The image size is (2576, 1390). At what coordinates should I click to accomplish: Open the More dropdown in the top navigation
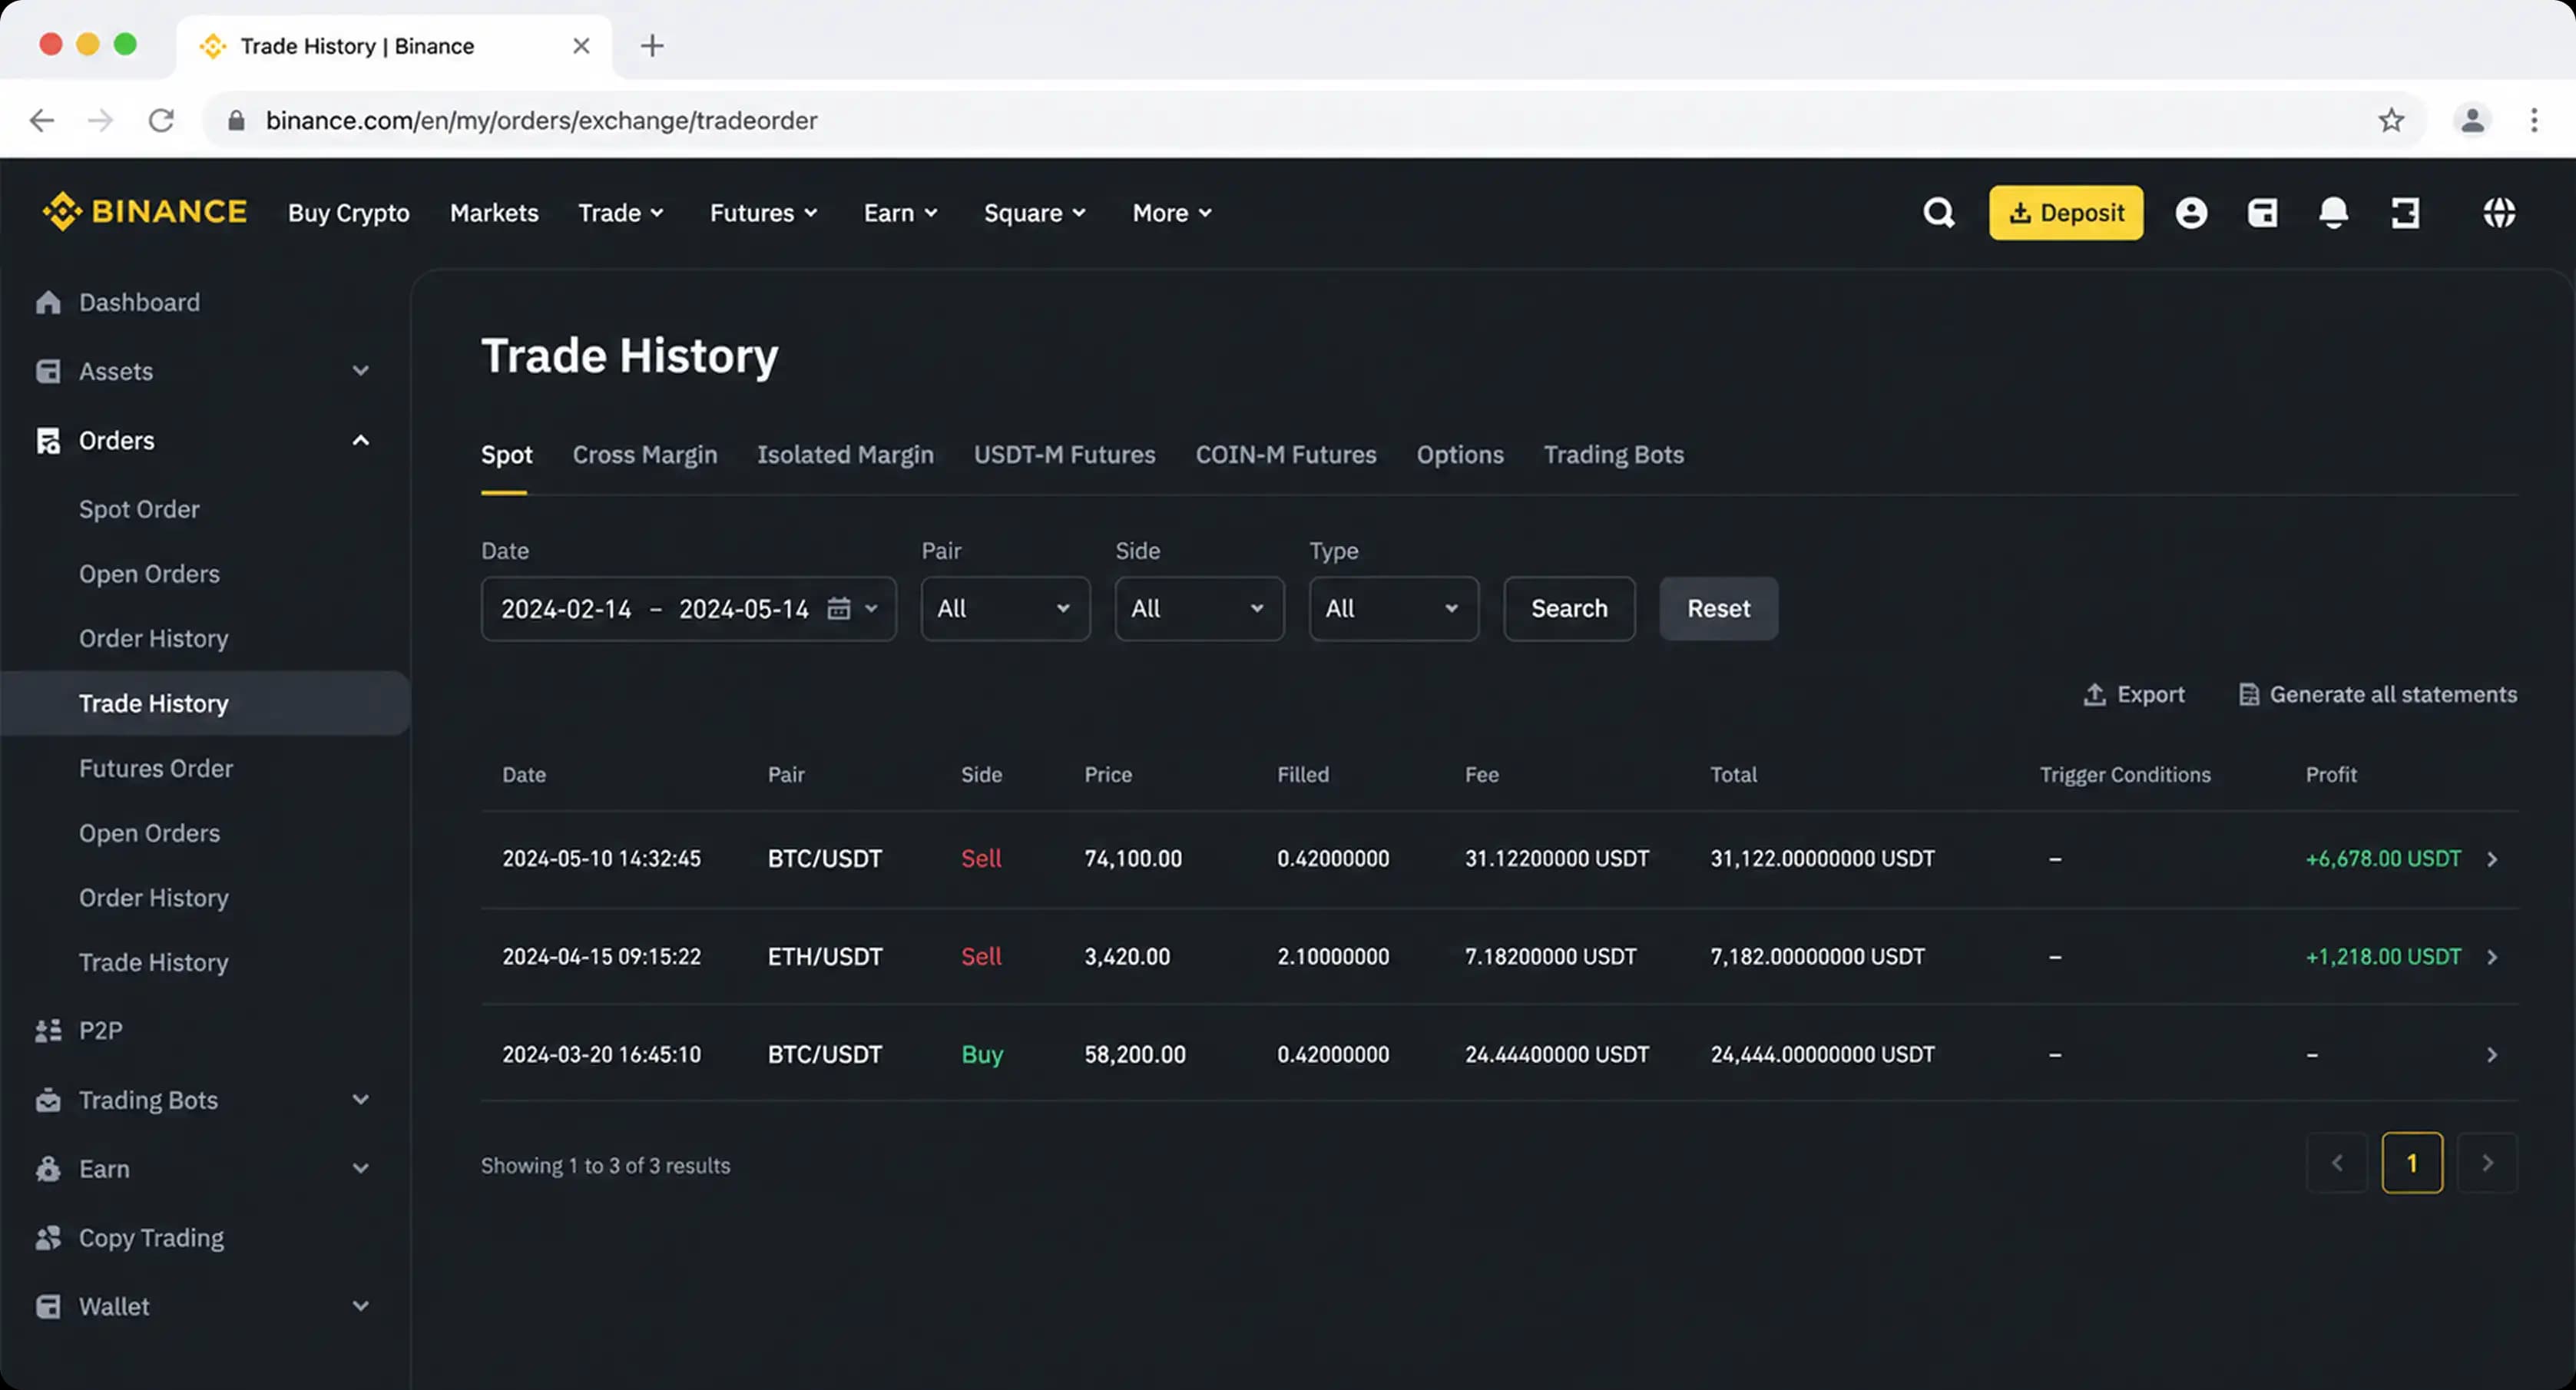pyautogui.click(x=1172, y=213)
